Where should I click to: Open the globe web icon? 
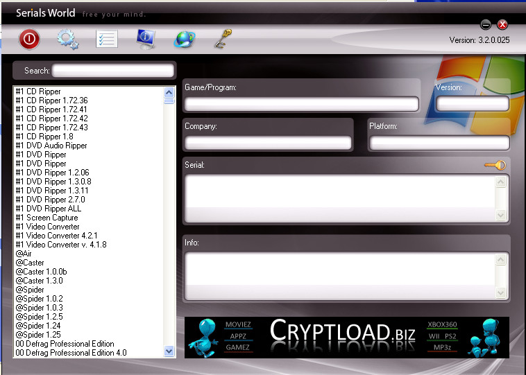pos(184,40)
